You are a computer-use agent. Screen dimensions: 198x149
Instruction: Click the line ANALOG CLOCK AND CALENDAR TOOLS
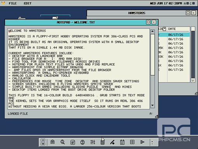click(x=39, y=76)
